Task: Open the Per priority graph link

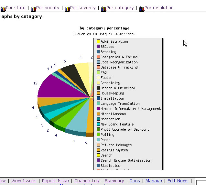Action: [48, 8]
